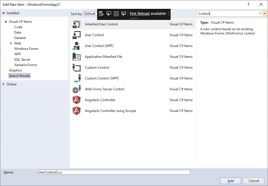Select the Graphics category
This screenshot has width=268, height=186.
tap(15, 70)
